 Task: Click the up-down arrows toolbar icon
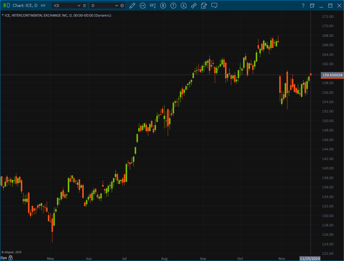coord(194,6)
